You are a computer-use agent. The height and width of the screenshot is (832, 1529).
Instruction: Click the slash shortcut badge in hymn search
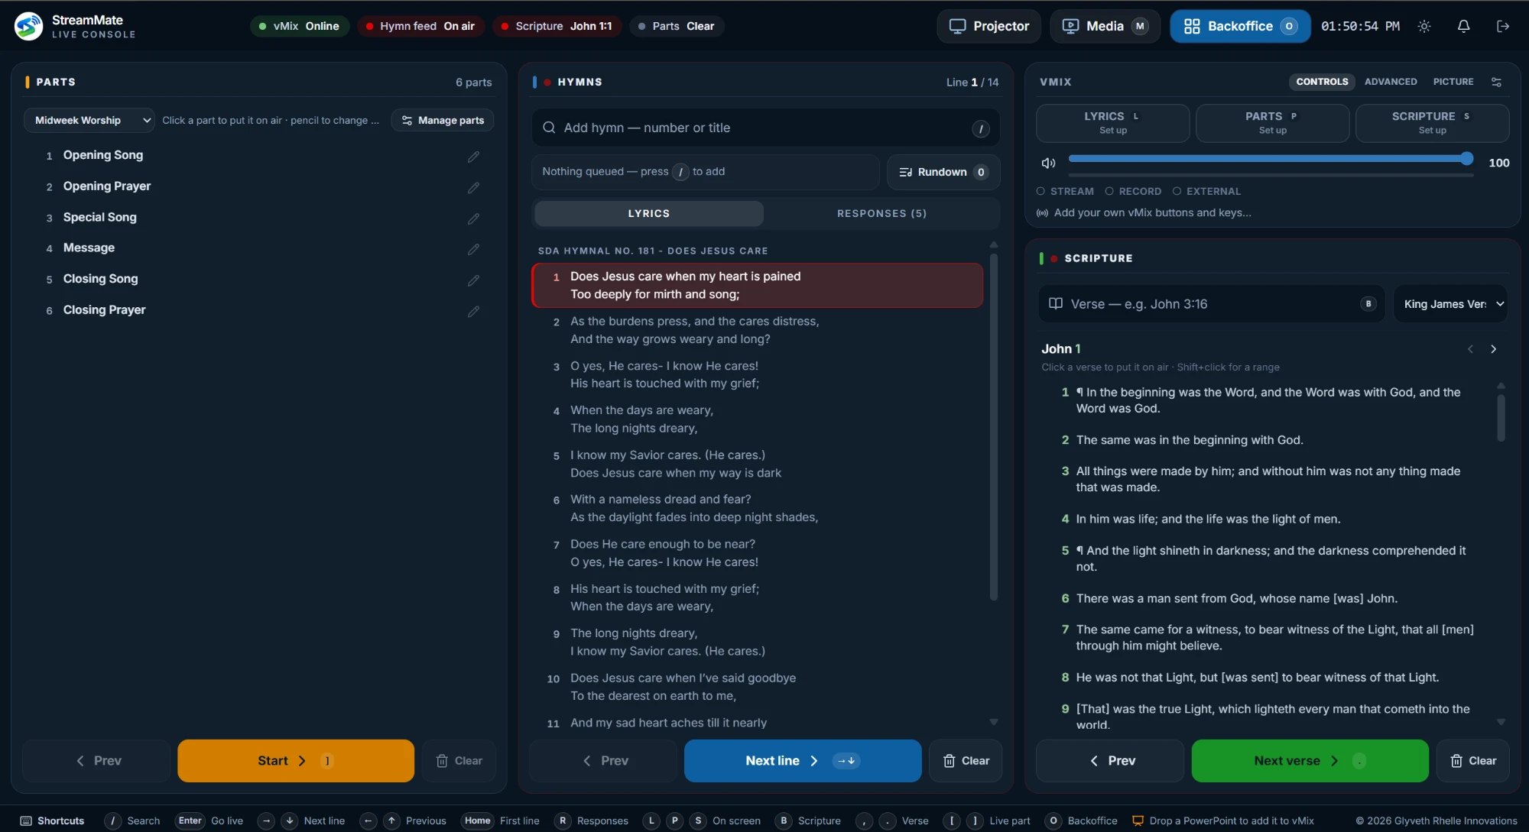(981, 128)
